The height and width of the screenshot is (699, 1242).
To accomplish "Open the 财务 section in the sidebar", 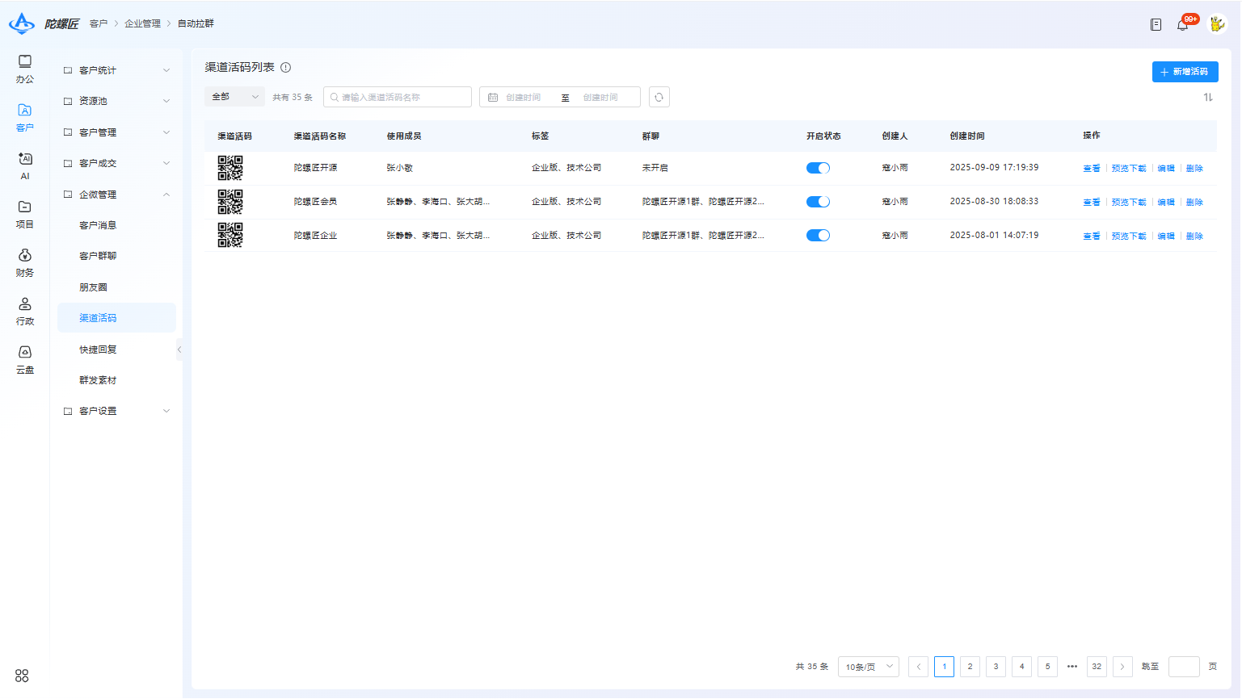I will pyautogui.click(x=25, y=263).
